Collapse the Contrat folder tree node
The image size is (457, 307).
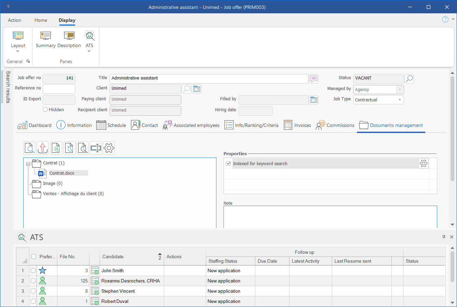[x=28, y=164]
